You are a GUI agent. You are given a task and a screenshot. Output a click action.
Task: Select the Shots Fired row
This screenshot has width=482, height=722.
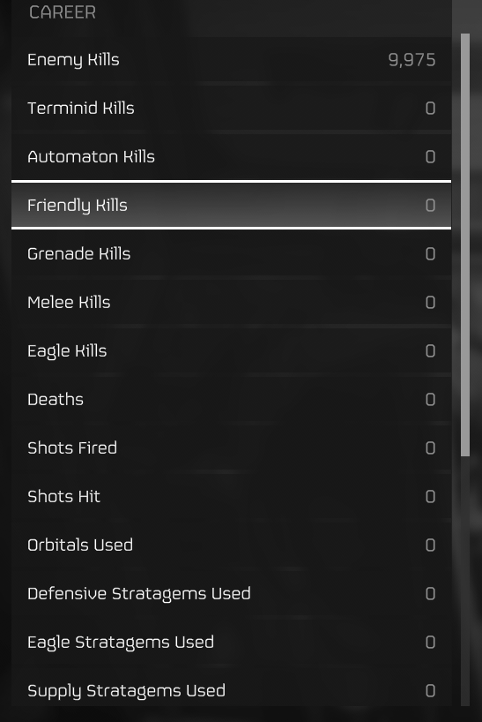click(231, 448)
